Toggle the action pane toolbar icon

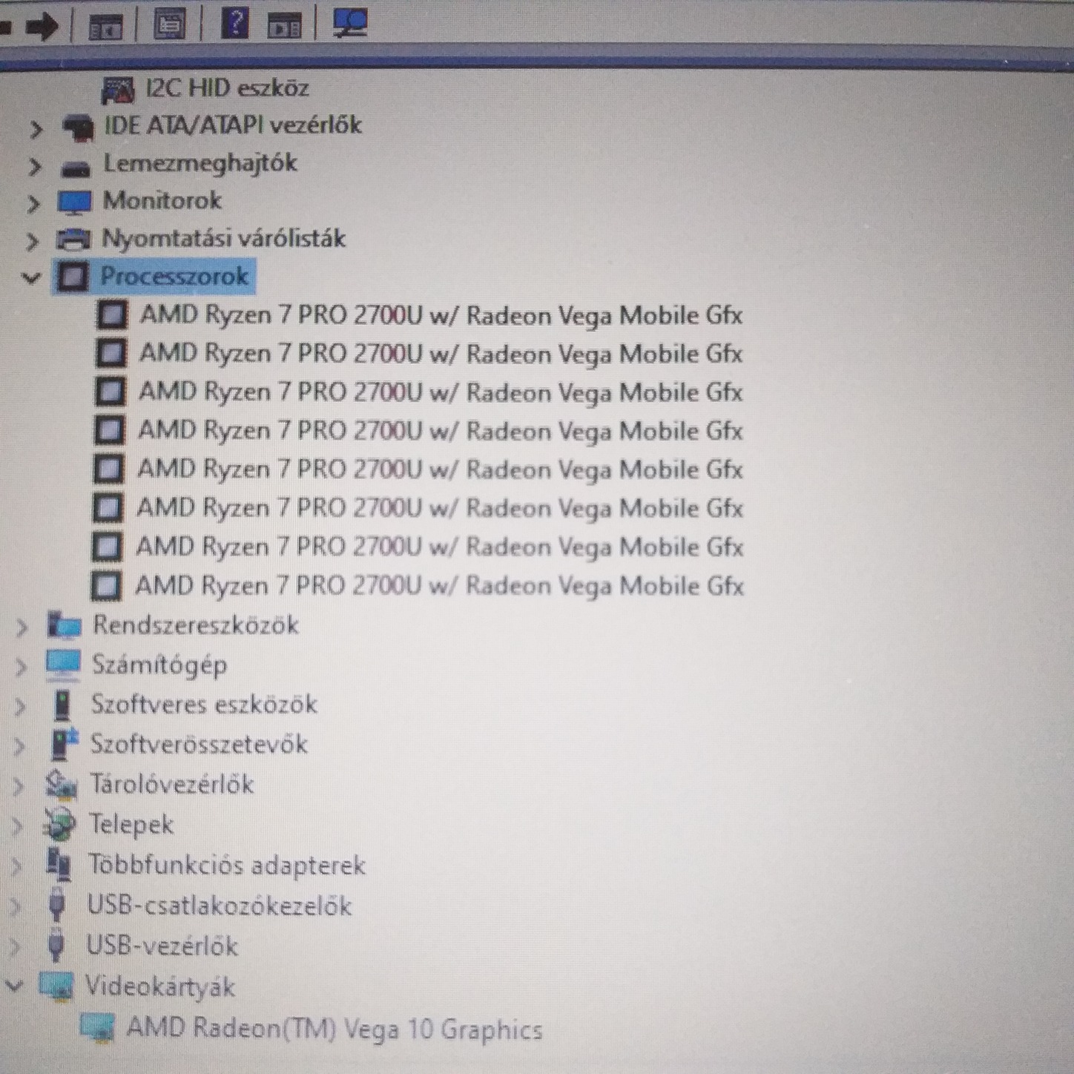(284, 27)
